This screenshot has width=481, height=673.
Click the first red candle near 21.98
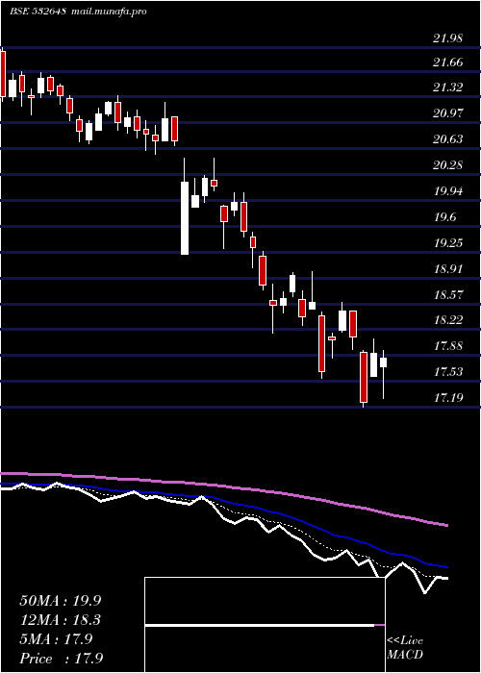[x=3, y=74]
